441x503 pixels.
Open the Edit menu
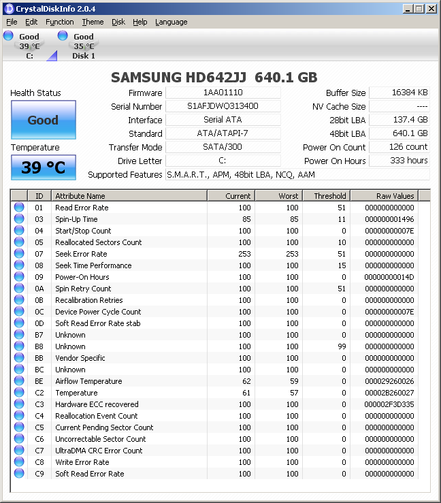click(31, 22)
